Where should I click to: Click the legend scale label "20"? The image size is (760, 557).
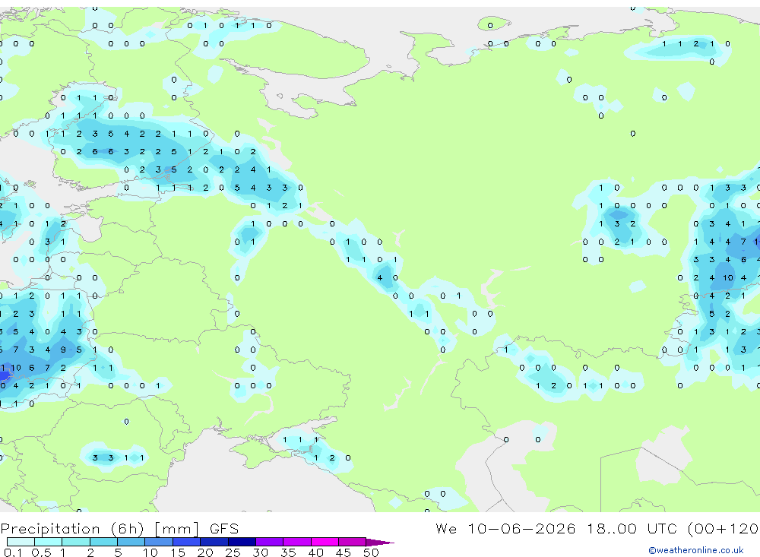click(x=205, y=552)
